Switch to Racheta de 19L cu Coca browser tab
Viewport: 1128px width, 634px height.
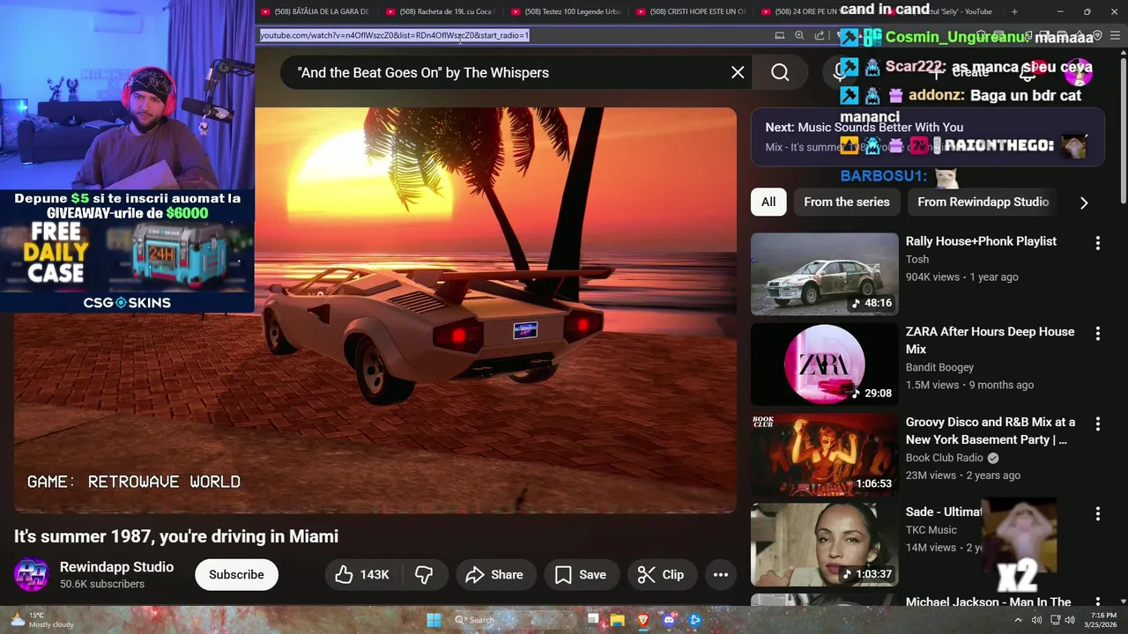(441, 11)
